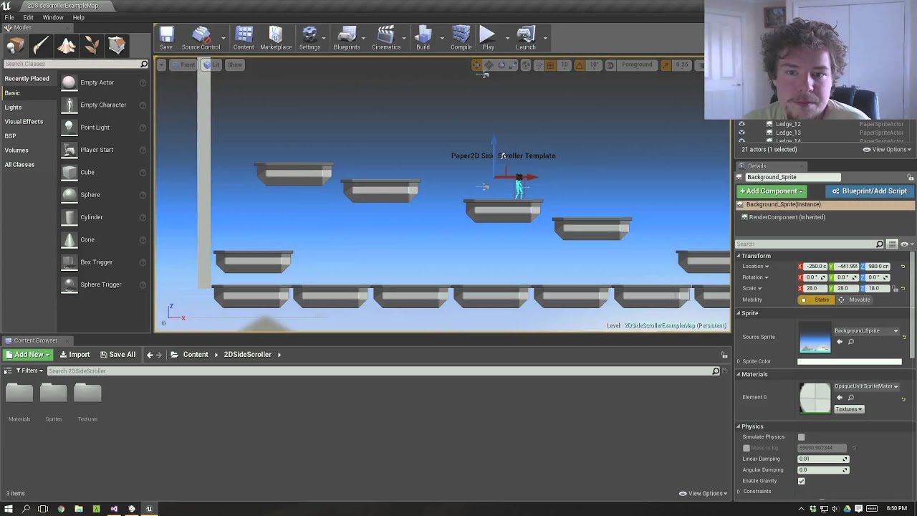917x516 pixels.
Task: Select the Cylinder primitive item
Action: click(x=104, y=217)
